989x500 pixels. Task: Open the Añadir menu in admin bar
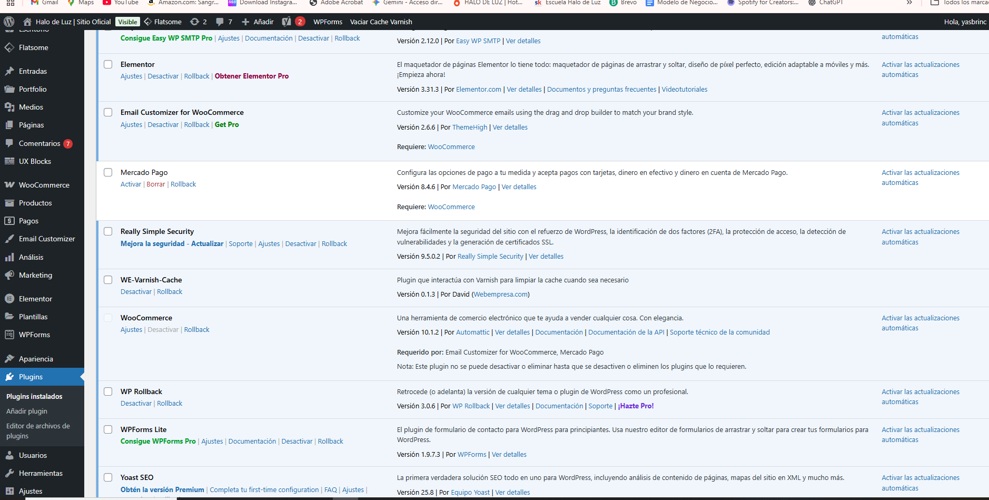coord(258,22)
